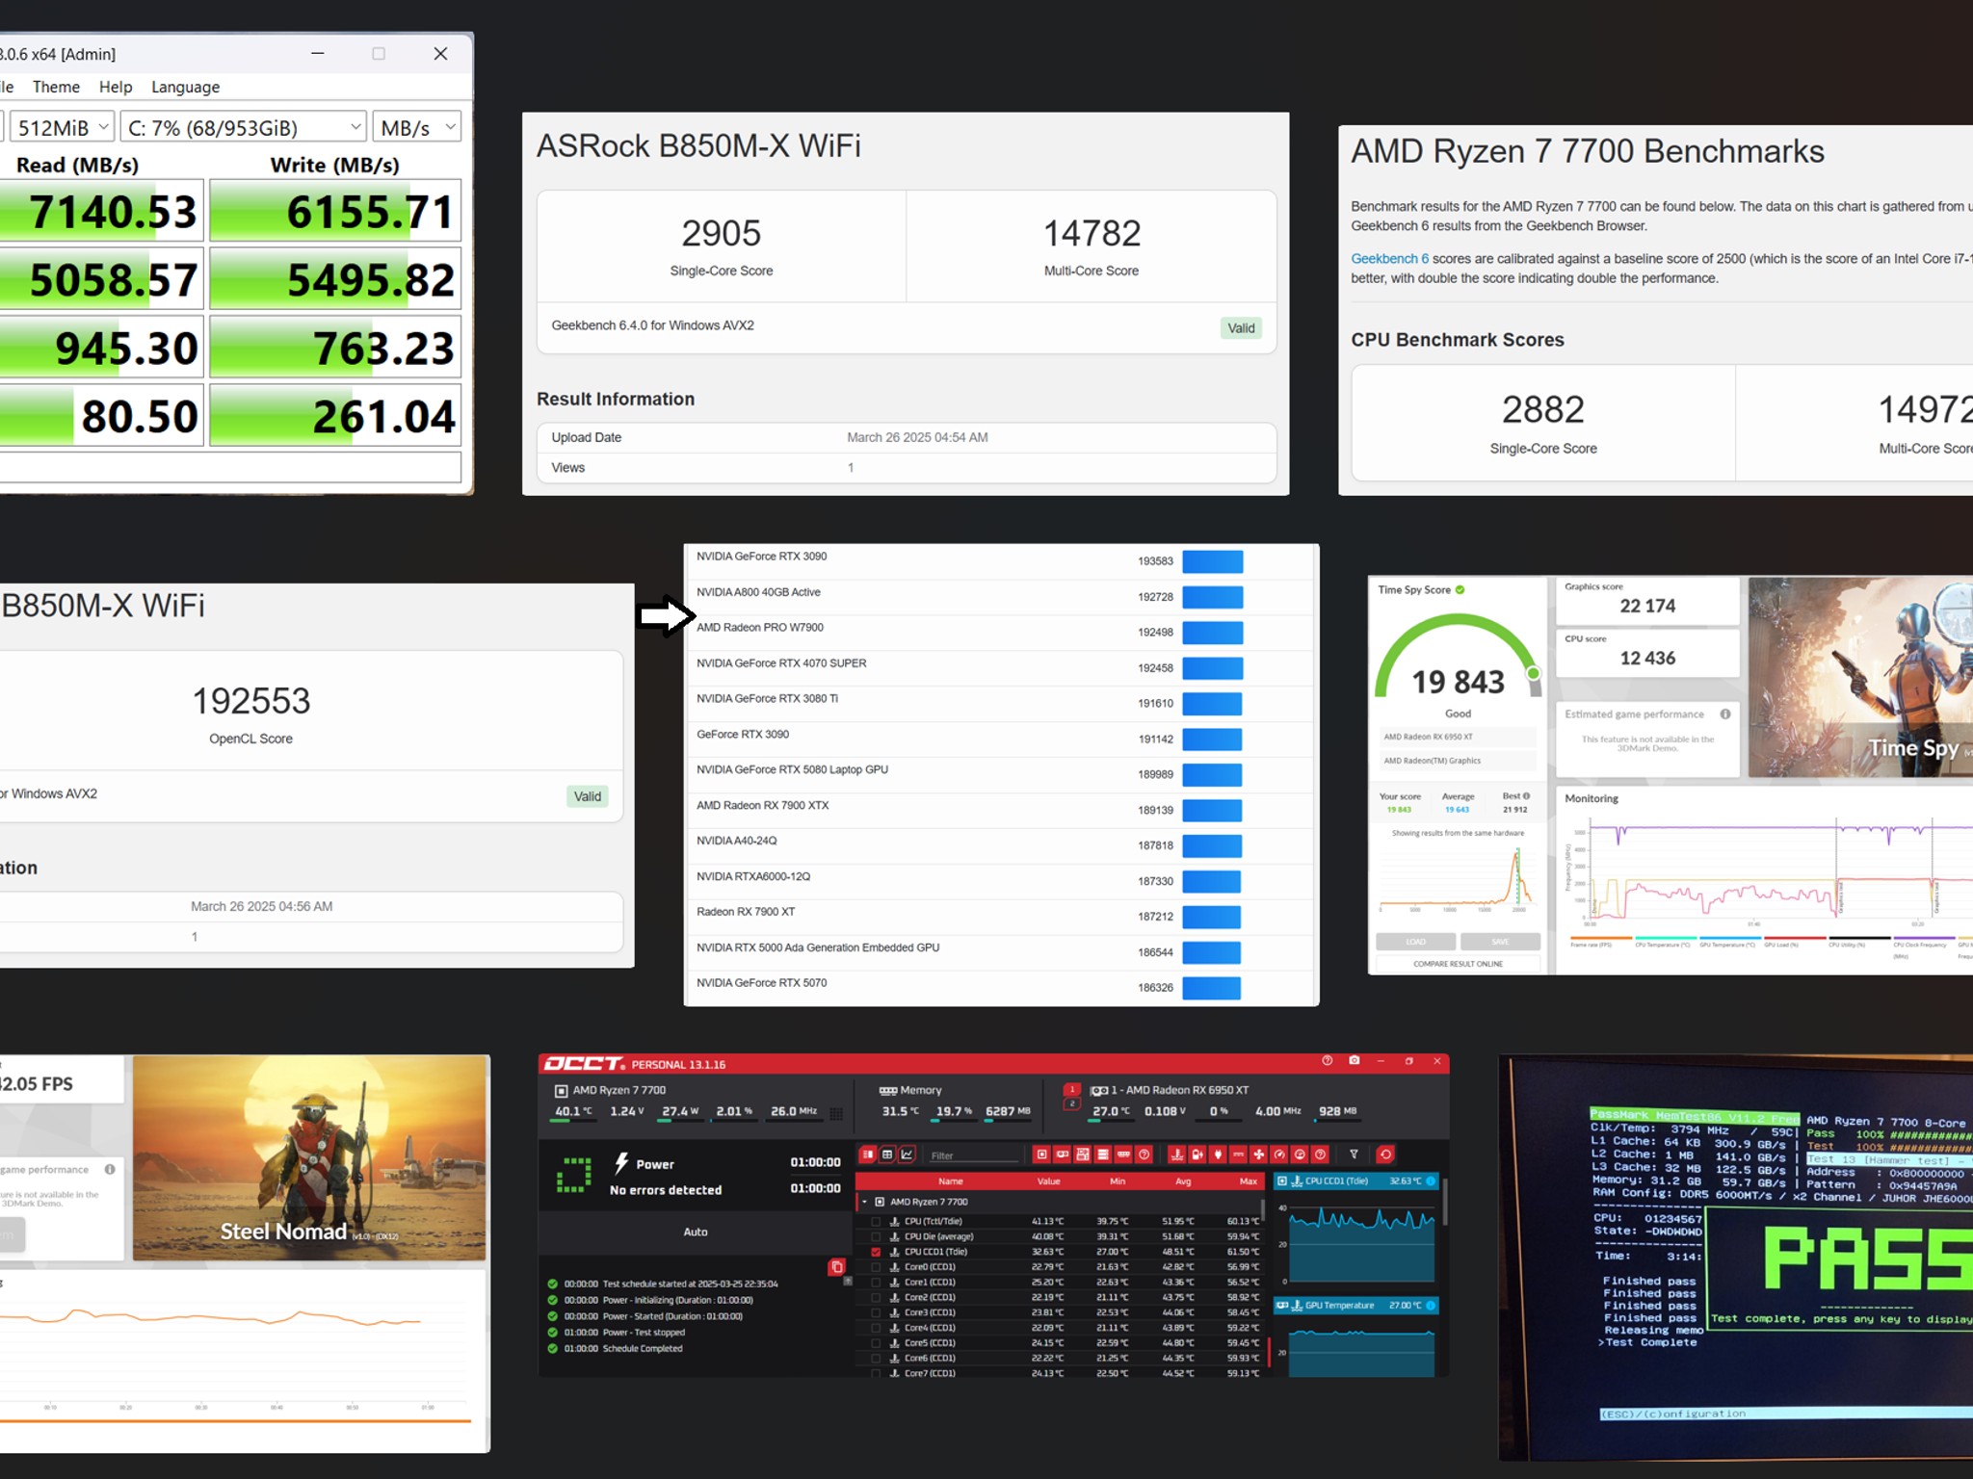The image size is (1973, 1479).
Task: Click the OCCT sensor Filter text field
Action: pyautogui.click(x=973, y=1155)
